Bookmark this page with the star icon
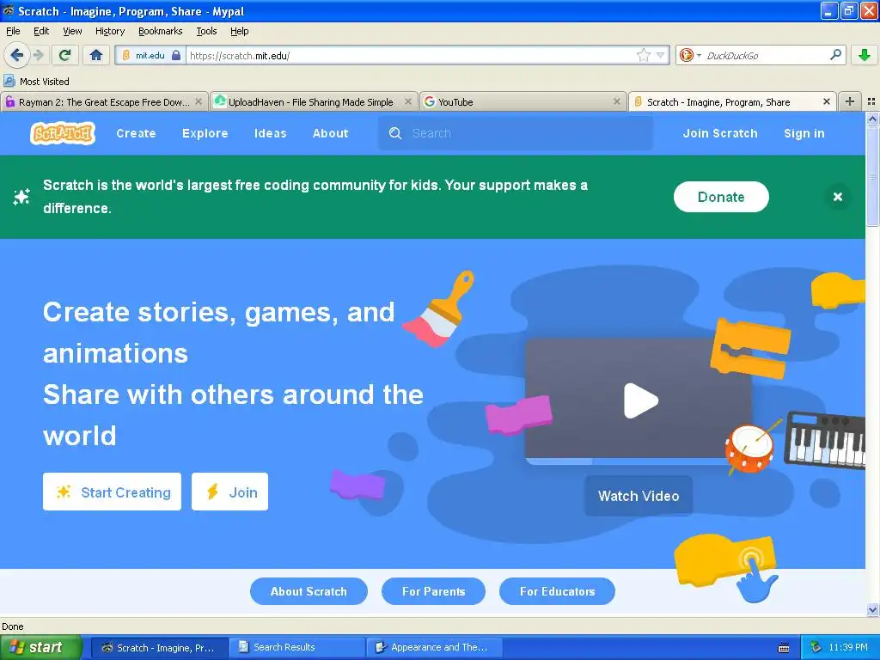 pyautogui.click(x=643, y=55)
